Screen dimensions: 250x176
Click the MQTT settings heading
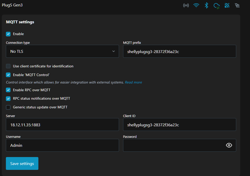coord(20,22)
